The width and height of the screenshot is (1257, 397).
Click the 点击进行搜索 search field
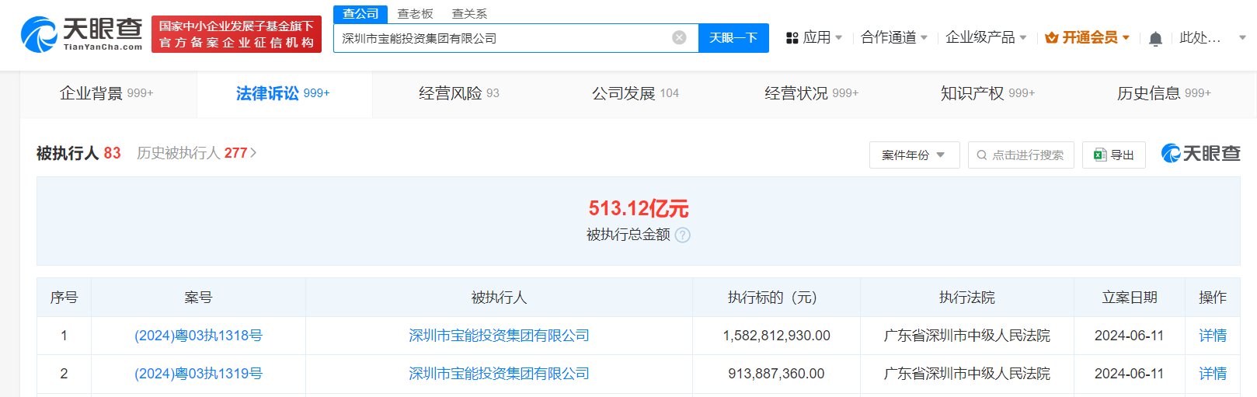(1021, 155)
